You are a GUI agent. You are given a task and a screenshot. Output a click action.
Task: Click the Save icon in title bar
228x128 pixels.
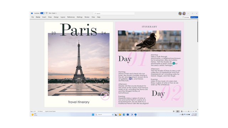click(x=47, y=13)
